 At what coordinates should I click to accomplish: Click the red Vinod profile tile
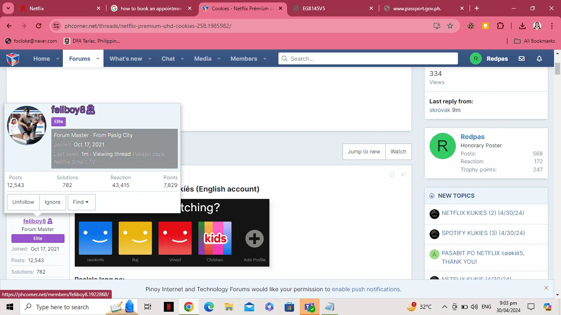point(175,238)
